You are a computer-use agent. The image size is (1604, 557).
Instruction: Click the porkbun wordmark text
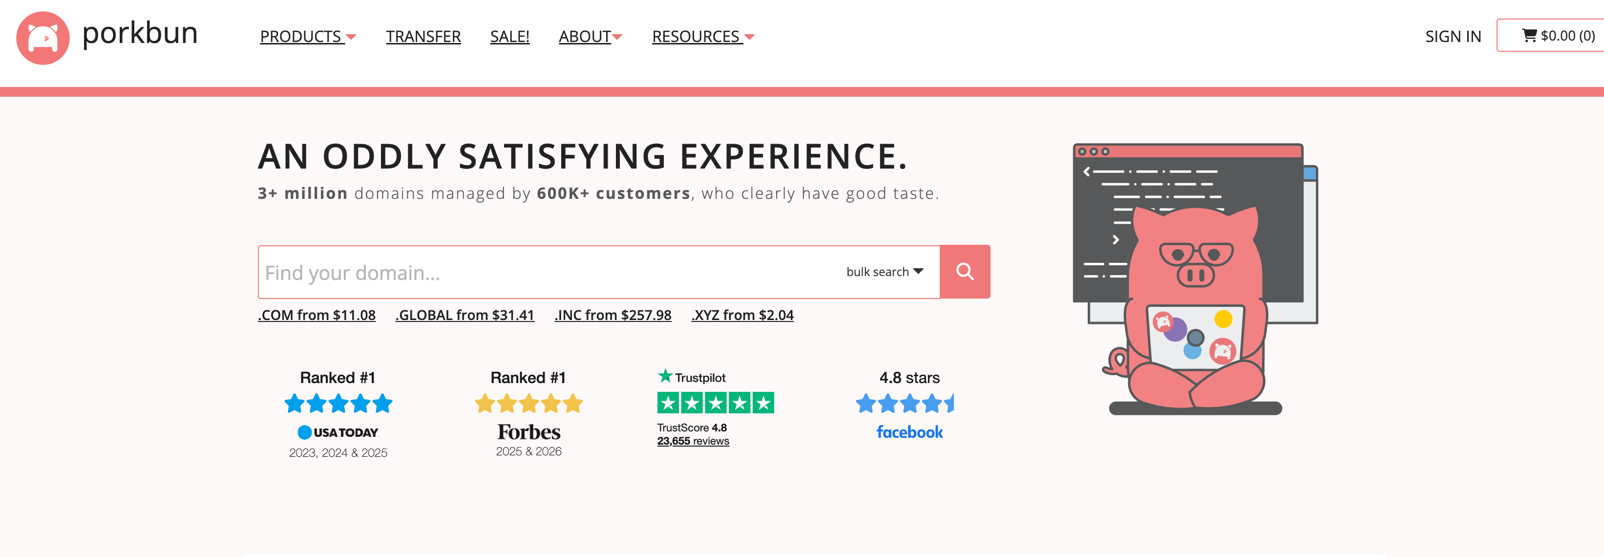pyautogui.click(x=140, y=33)
